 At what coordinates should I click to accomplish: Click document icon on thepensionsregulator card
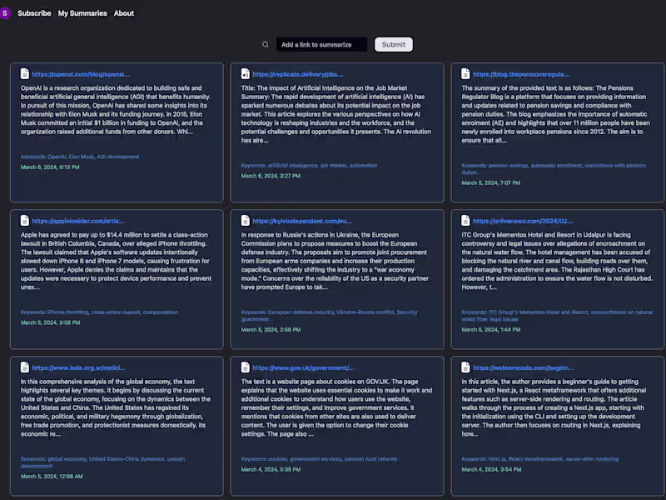(x=465, y=73)
